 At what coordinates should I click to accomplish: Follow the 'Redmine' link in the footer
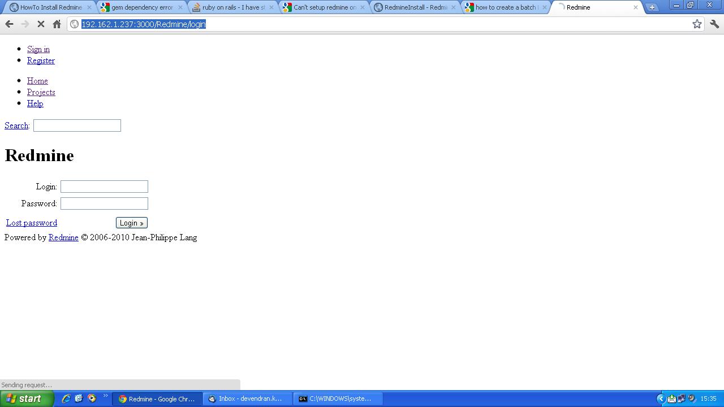tap(63, 237)
